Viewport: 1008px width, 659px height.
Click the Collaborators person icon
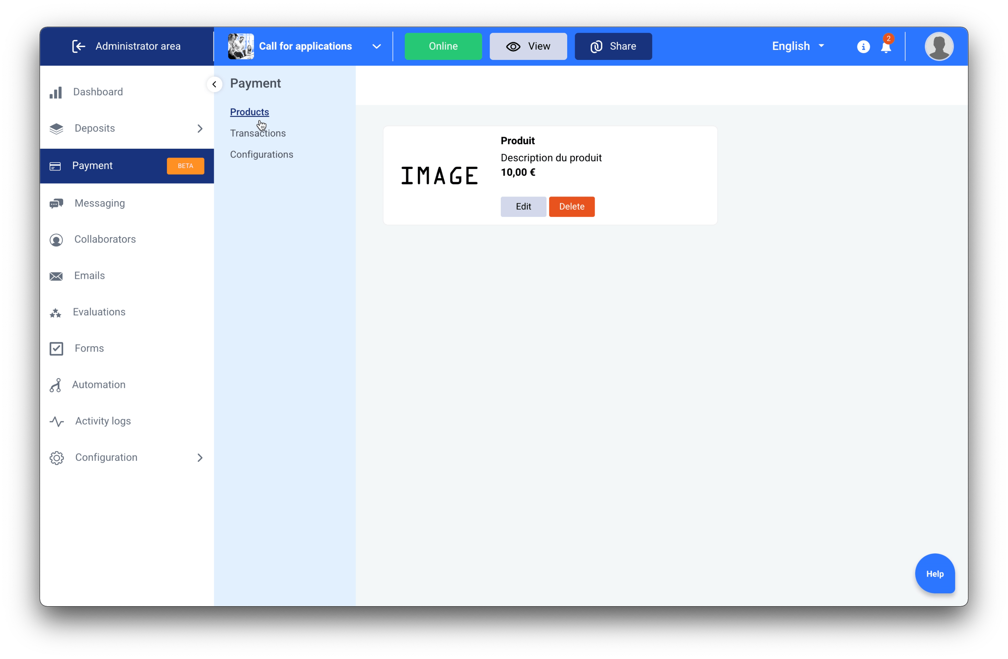pyautogui.click(x=56, y=240)
